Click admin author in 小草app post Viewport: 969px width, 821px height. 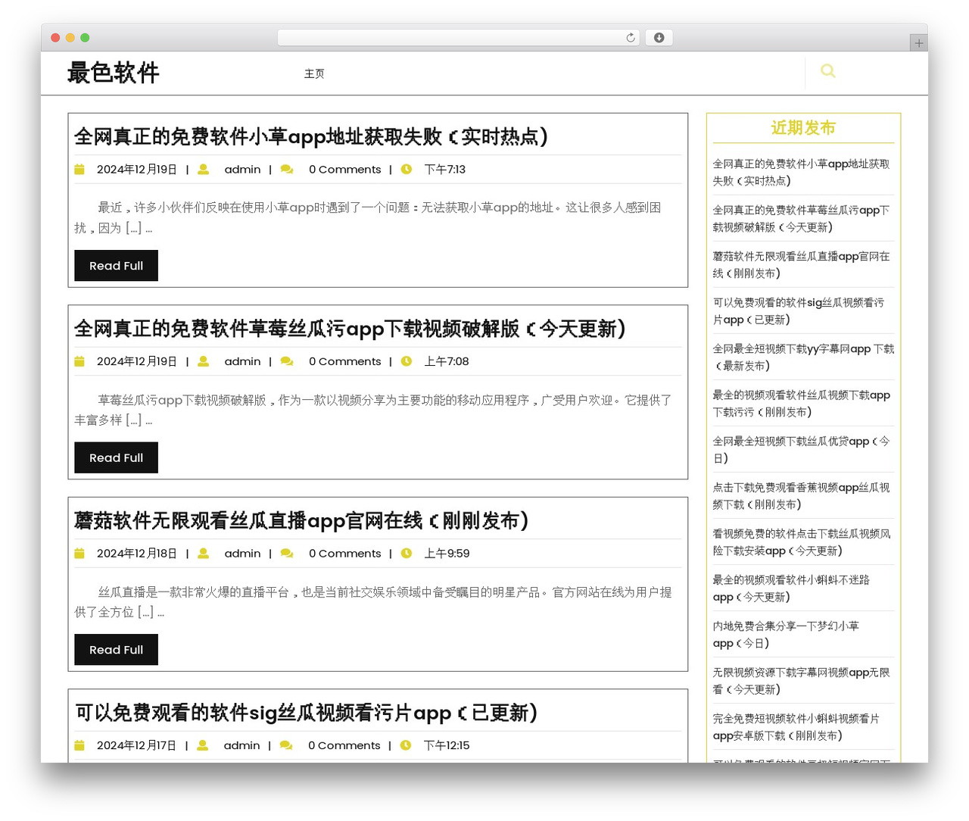click(242, 170)
